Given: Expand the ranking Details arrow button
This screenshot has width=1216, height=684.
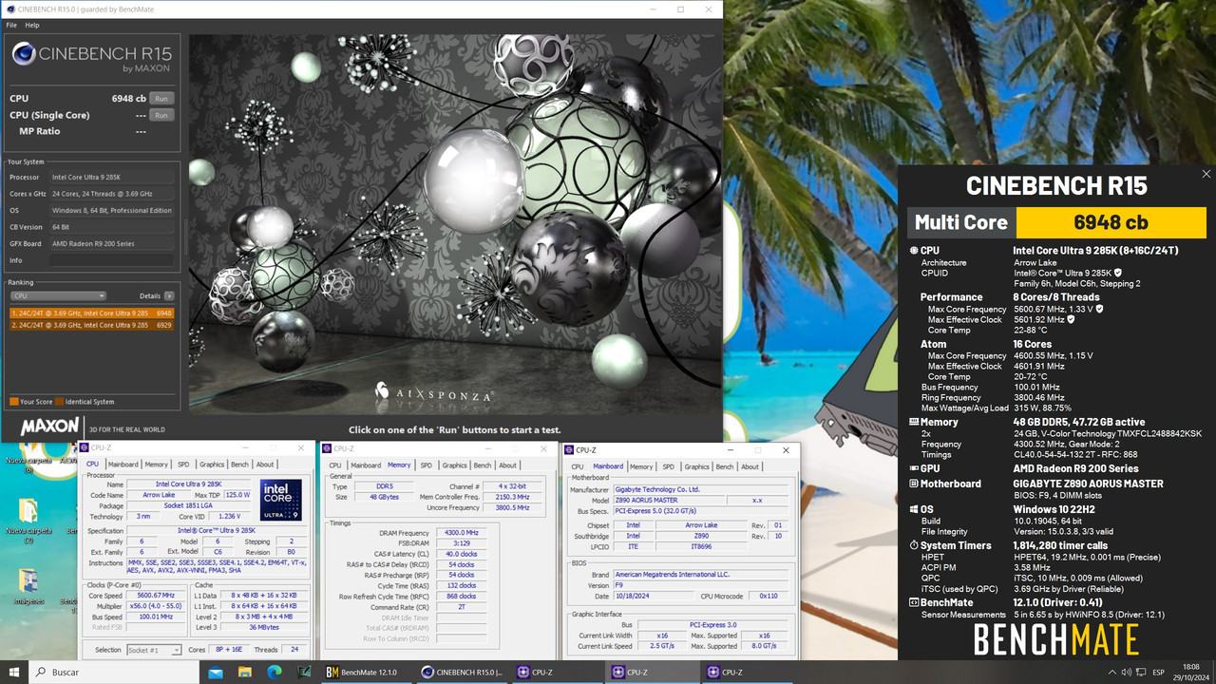Looking at the screenshot, I should (169, 295).
